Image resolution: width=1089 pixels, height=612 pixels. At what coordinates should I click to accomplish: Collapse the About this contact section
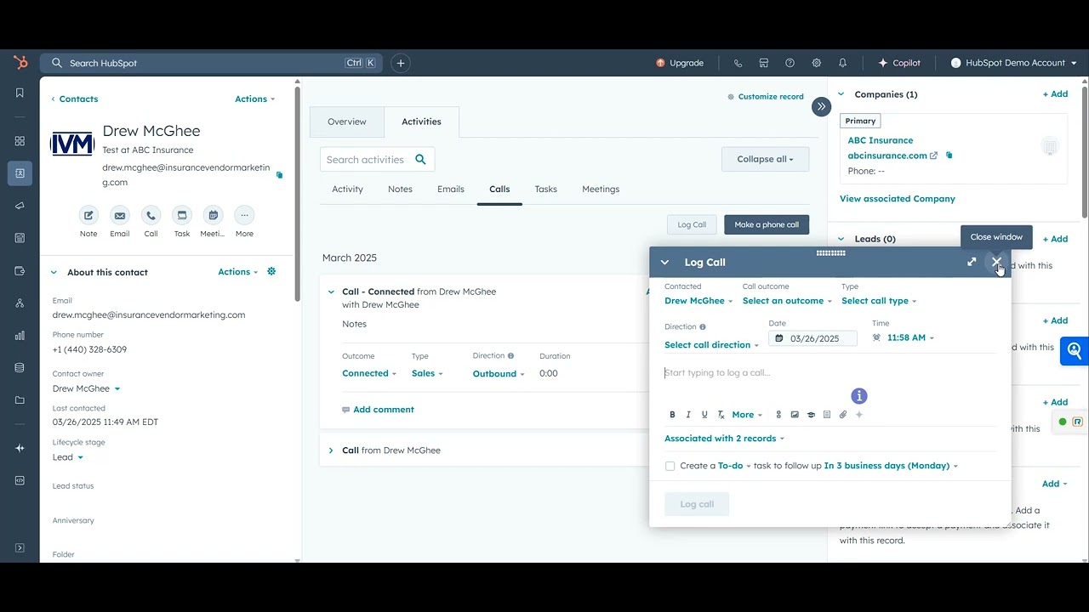pos(54,272)
